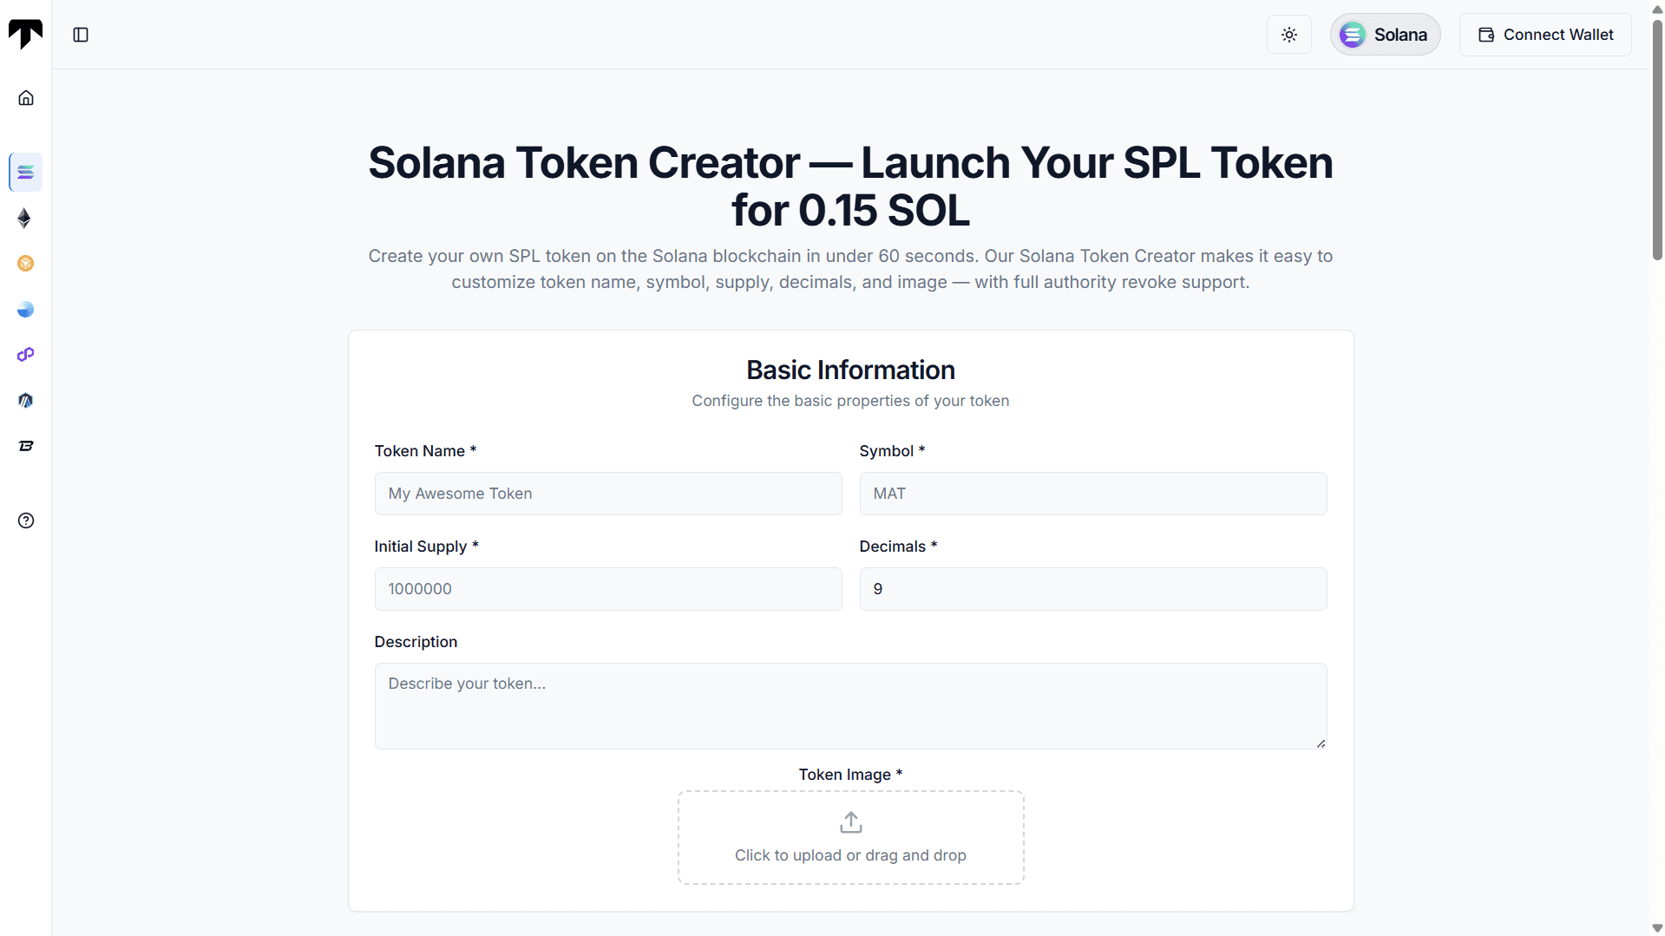The image size is (1665, 936).
Task: Choose the Polygon chain icon in sidebar
Action: pos(25,355)
